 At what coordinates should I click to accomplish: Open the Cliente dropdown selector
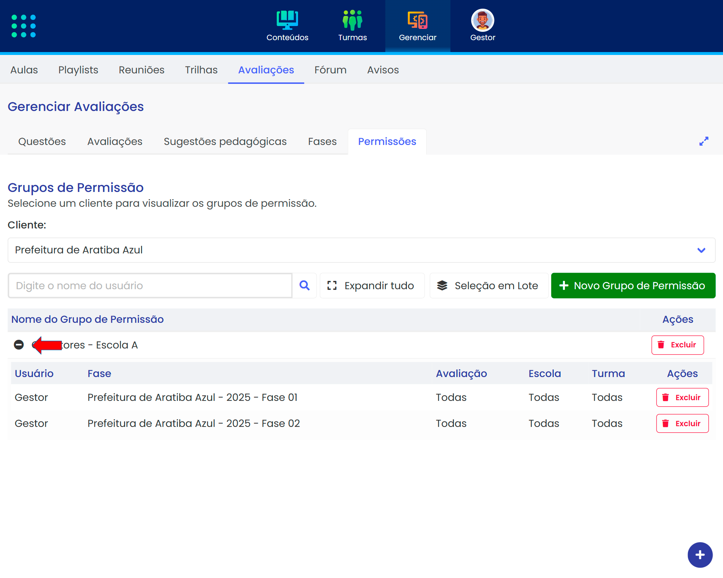[x=361, y=250]
